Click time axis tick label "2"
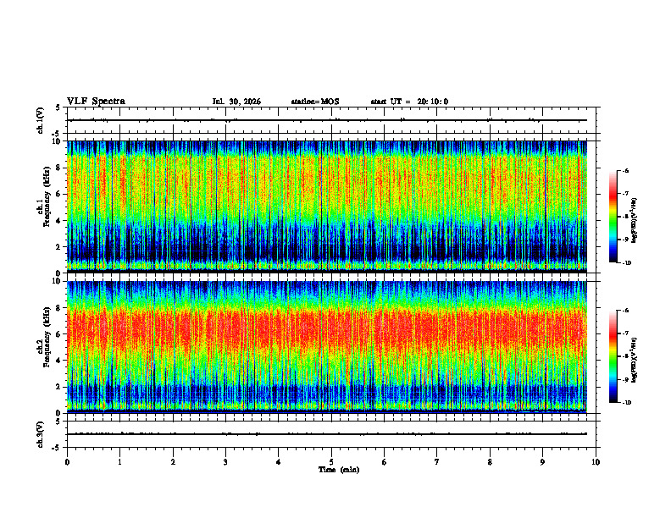 [x=173, y=462]
